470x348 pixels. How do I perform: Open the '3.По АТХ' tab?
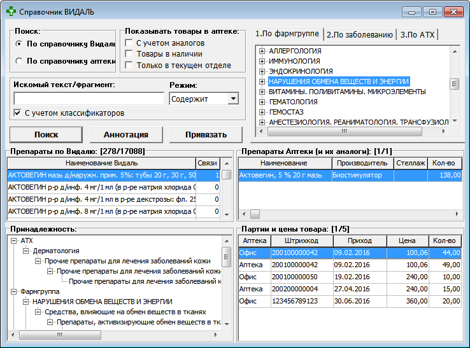[417, 34]
